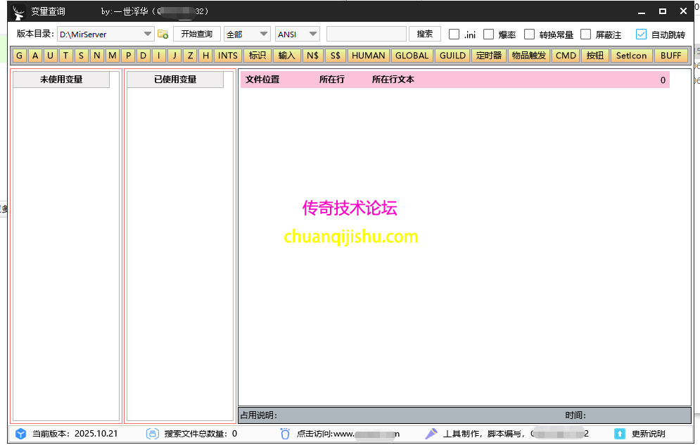
Task: Click the folder browse icon beside version directory
Action: (163, 33)
